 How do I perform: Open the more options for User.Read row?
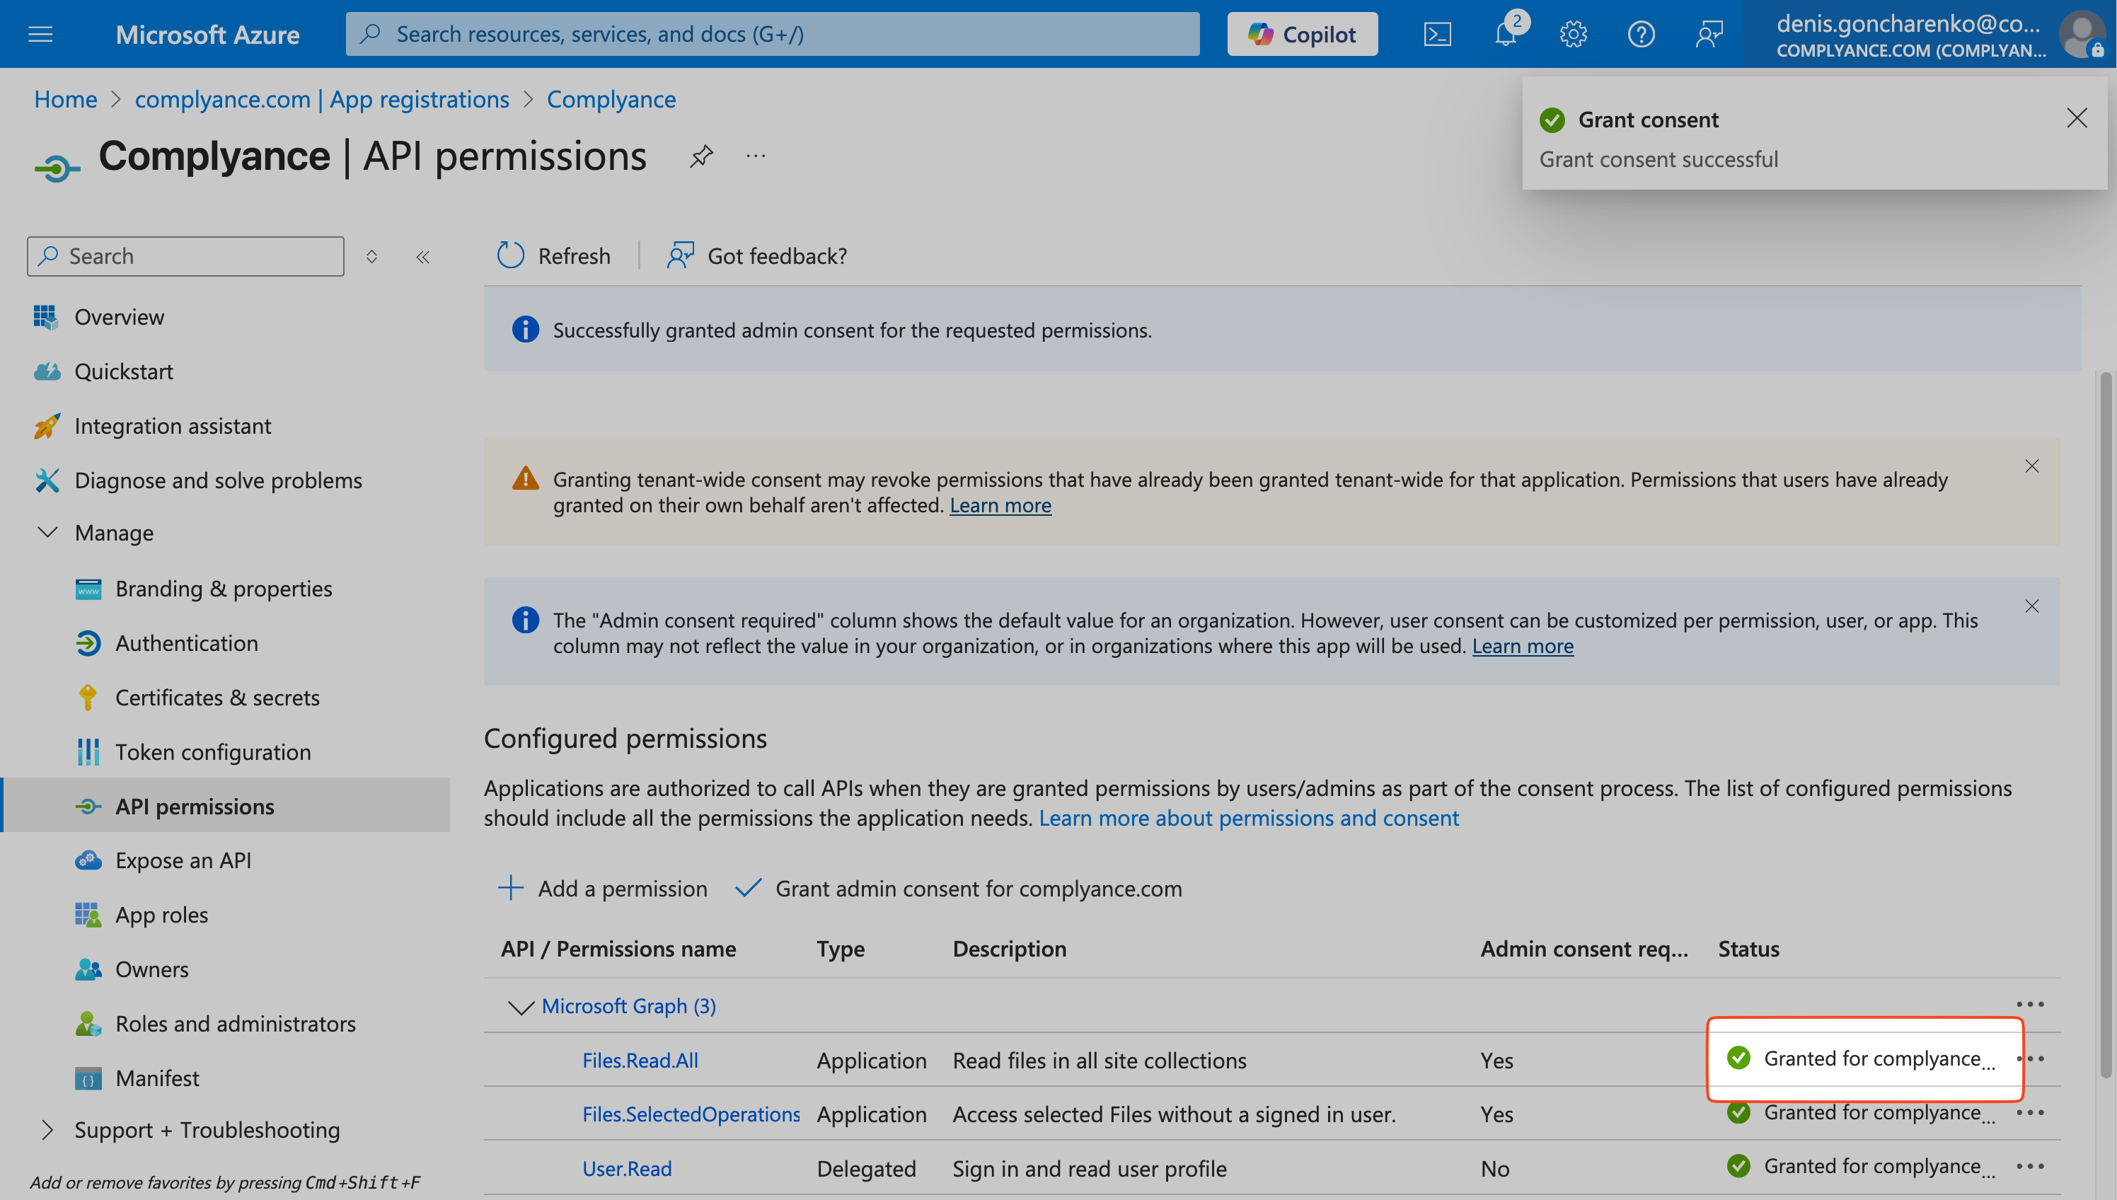[x=2030, y=1166]
